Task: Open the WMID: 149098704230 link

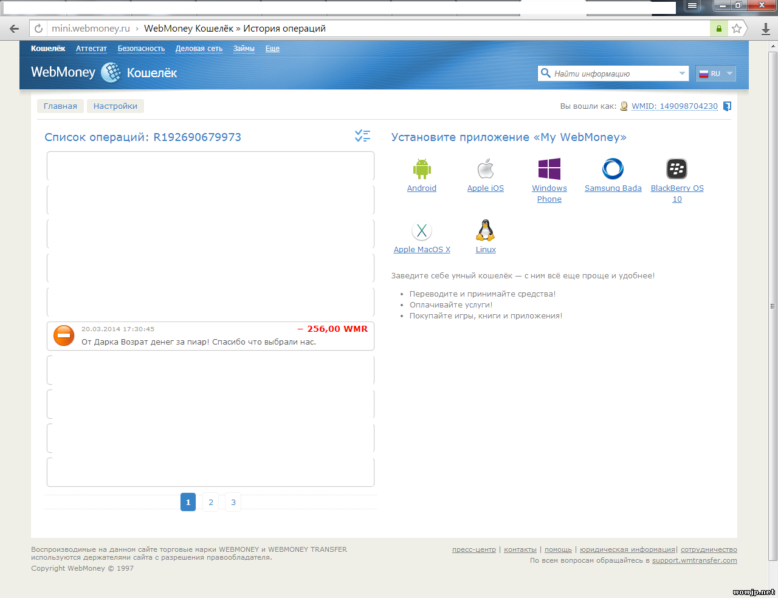Action: [x=674, y=106]
